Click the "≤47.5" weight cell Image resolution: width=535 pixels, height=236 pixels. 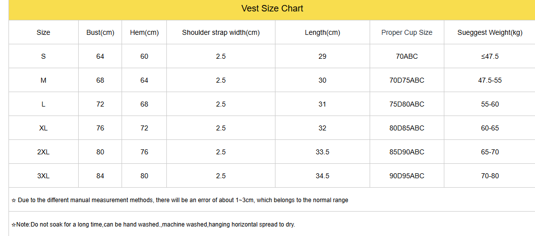pos(490,57)
